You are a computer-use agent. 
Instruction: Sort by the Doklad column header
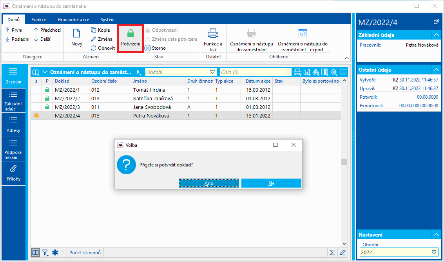click(71, 81)
